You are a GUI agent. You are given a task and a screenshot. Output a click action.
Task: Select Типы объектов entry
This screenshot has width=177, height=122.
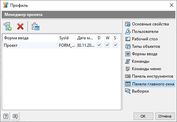point(142,46)
